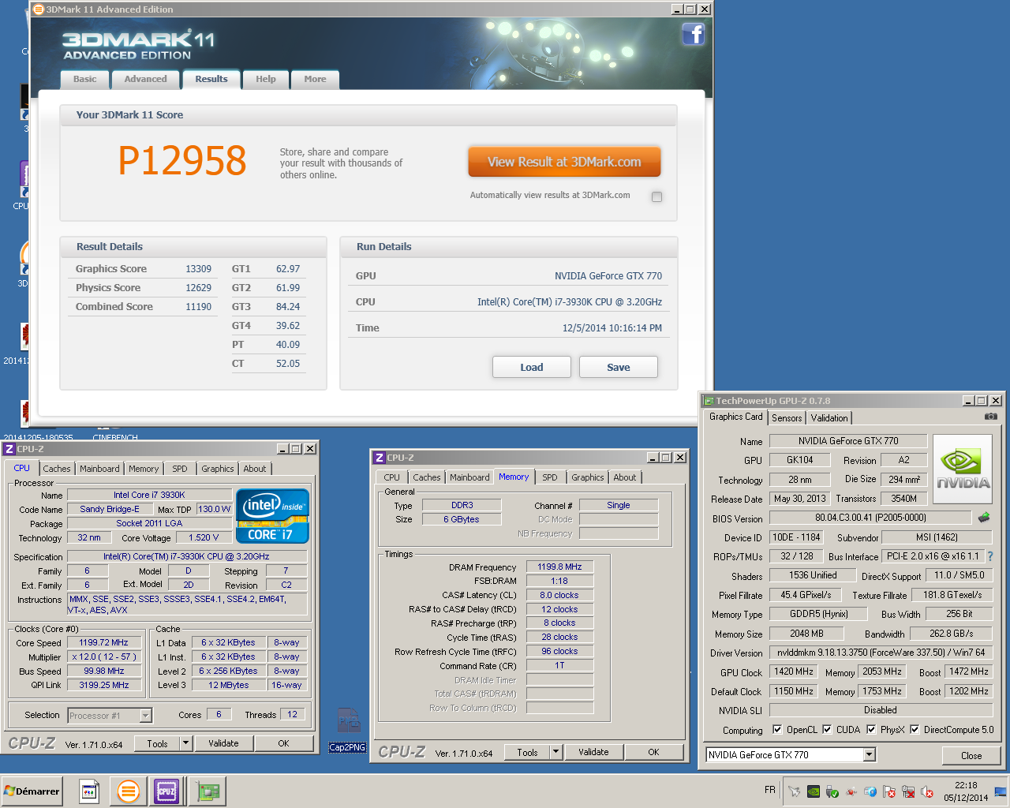Click the taskbar clock showing 22:18

click(966, 791)
